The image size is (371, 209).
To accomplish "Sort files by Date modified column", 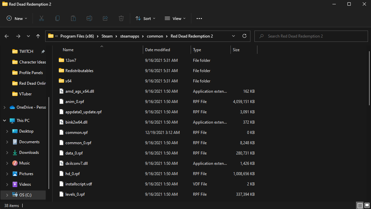I will pyautogui.click(x=157, y=50).
